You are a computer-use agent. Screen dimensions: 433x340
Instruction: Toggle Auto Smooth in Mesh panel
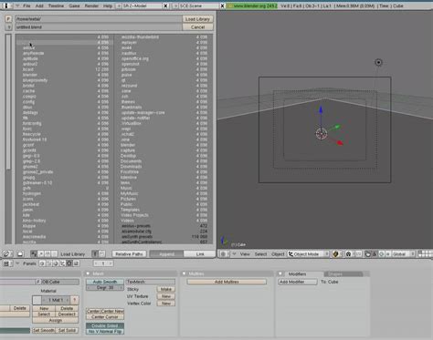(x=105, y=282)
